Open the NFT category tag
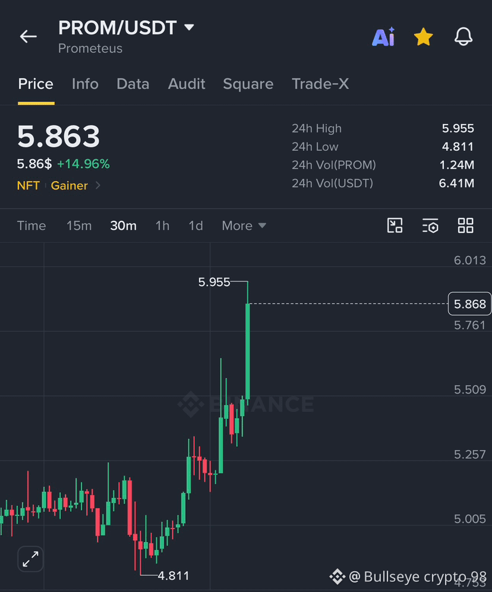492x592 pixels. coord(29,185)
